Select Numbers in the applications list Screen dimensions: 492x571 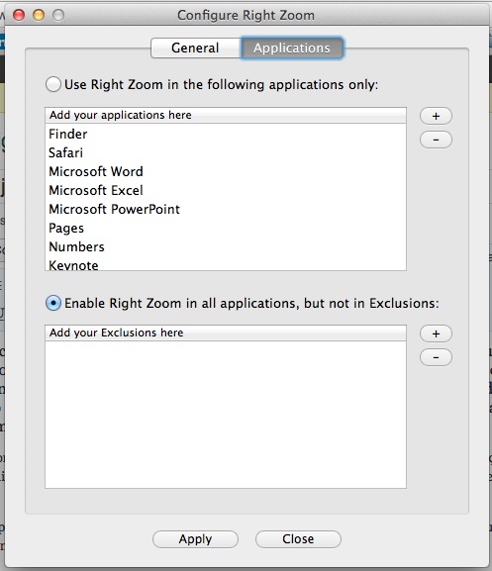click(x=226, y=246)
